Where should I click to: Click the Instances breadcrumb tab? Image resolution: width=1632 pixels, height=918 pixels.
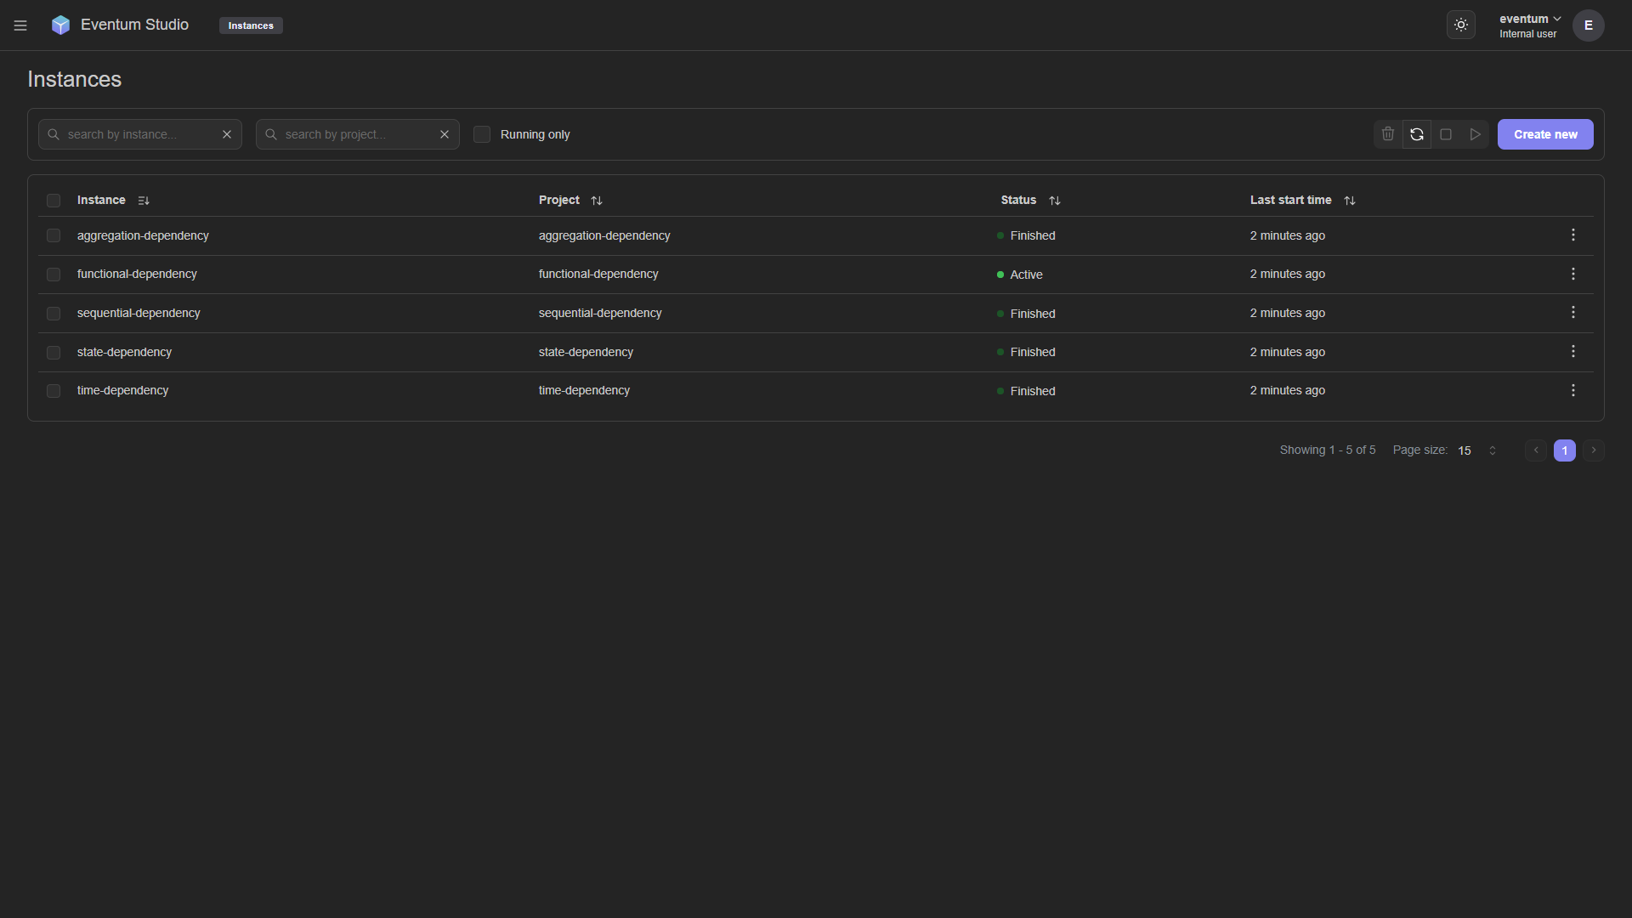(x=251, y=25)
